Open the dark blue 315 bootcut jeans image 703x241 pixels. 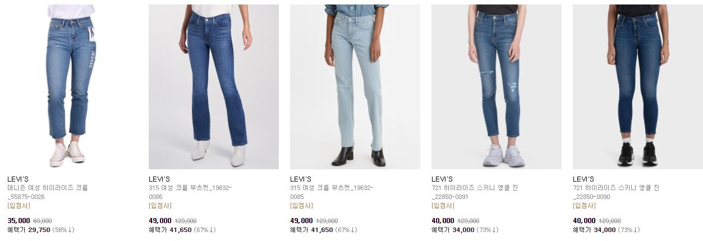[x=214, y=87]
